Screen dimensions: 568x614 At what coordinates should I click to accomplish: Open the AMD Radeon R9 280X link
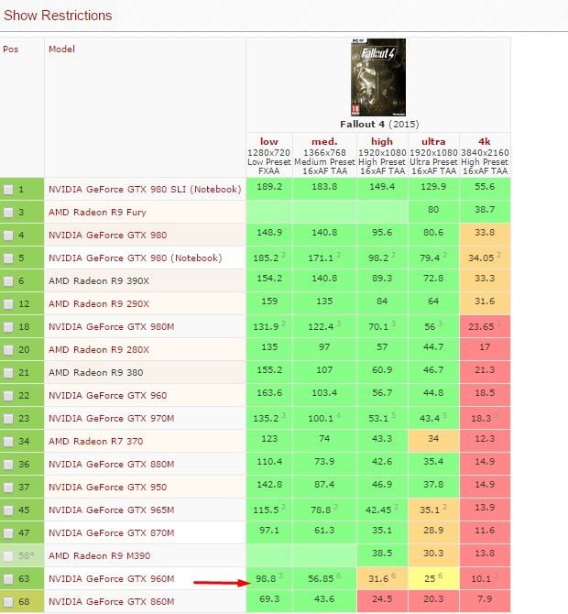[x=99, y=350]
